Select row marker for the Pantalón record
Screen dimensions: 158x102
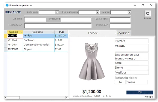point(6,40)
